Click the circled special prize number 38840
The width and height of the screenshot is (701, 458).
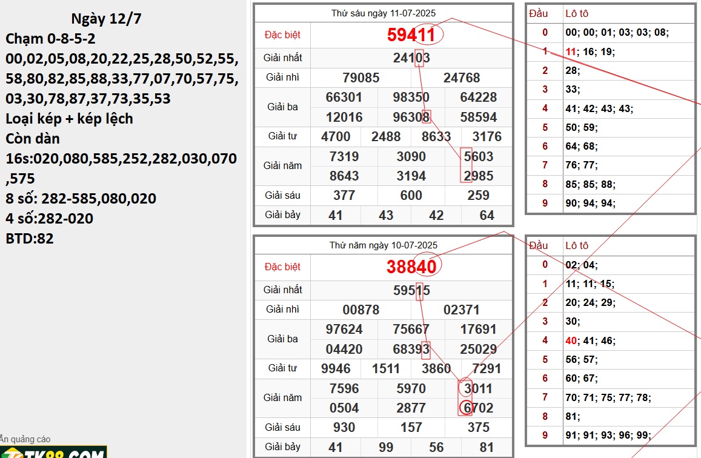pos(411,267)
